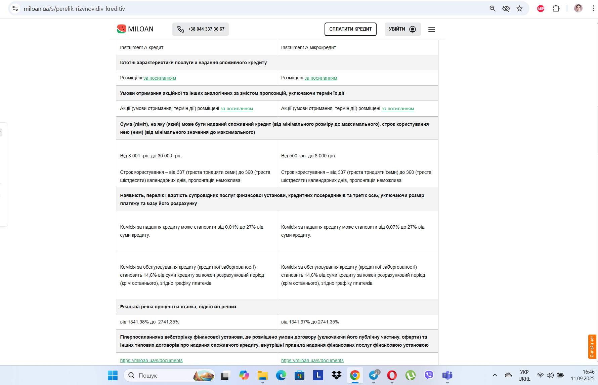Open the Chrome profile avatar

(x=578, y=8)
